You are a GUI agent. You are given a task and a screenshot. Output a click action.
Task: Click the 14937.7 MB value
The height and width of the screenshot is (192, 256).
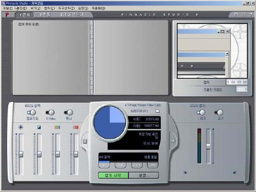pos(152,126)
